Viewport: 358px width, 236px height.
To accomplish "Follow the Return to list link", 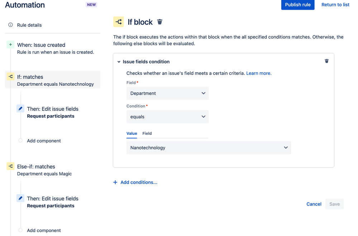I will pos(335,5).
